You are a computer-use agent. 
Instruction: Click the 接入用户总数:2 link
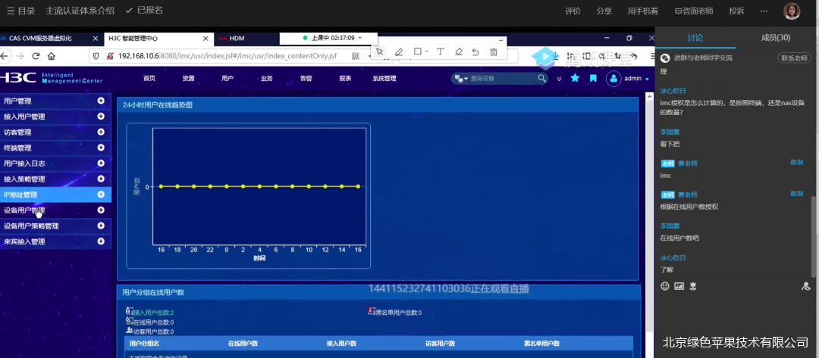153,313
